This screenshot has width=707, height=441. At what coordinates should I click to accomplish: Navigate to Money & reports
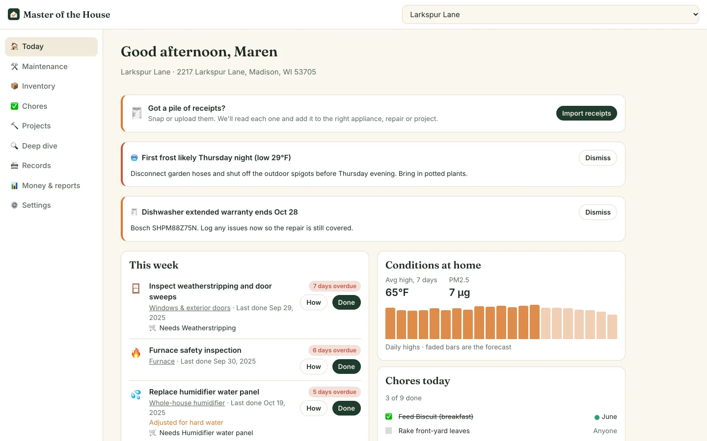click(x=51, y=186)
